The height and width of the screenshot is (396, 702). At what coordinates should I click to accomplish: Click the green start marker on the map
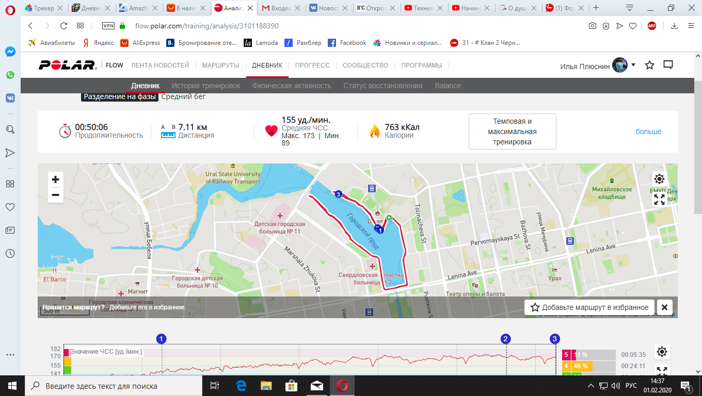pyautogui.click(x=390, y=218)
